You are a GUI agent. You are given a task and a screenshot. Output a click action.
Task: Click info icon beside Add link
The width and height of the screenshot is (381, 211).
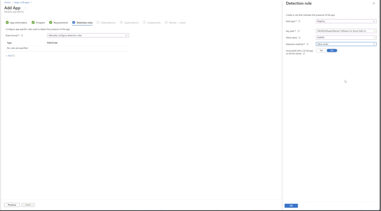tap(13, 56)
